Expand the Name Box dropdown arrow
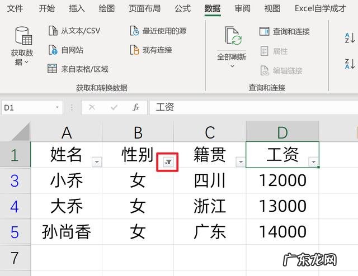 pyautogui.click(x=58, y=107)
